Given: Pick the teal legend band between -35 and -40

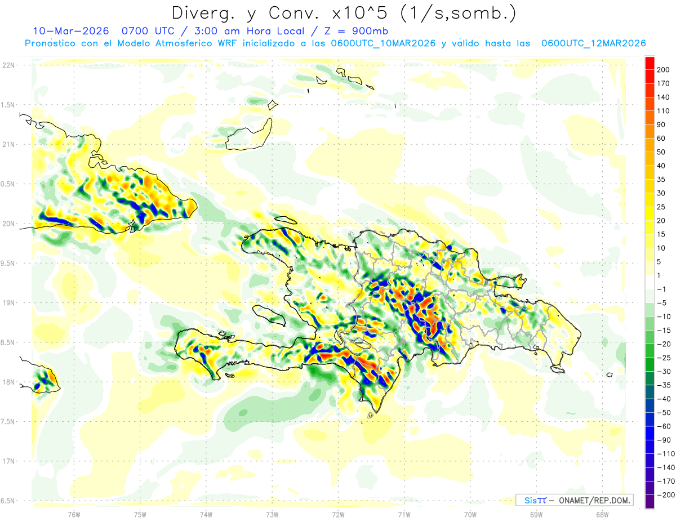Looking at the screenshot, I should click(650, 392).
